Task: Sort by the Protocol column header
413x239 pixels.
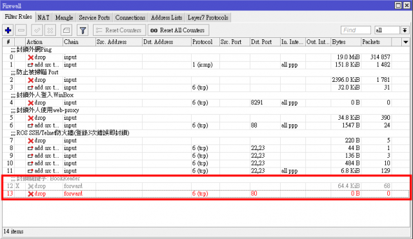Action: tap(205, 42)
